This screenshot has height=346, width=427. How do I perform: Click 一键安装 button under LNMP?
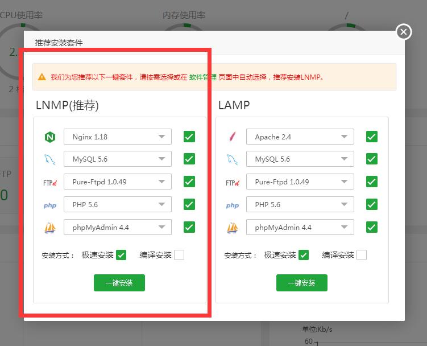coord(119,283)
